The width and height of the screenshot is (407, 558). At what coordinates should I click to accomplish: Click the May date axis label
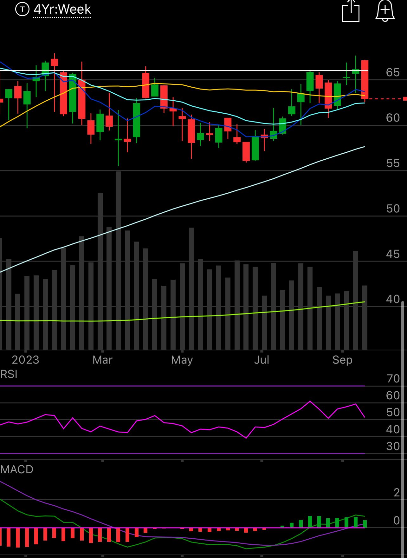click(182, 360)
